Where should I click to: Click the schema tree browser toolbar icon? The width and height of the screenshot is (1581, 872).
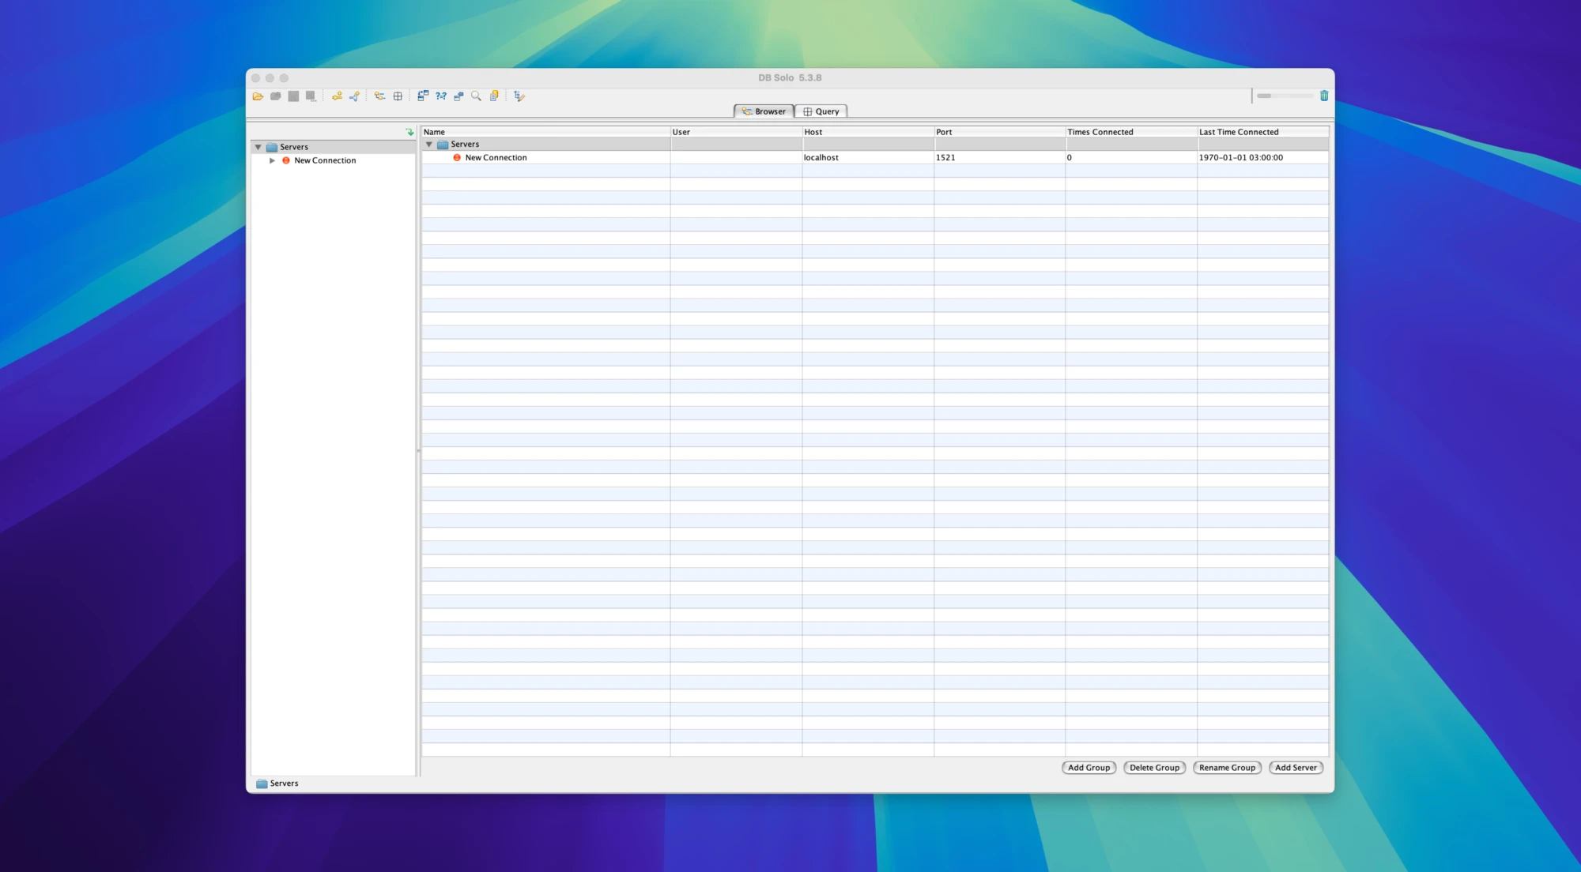point(379,96)
